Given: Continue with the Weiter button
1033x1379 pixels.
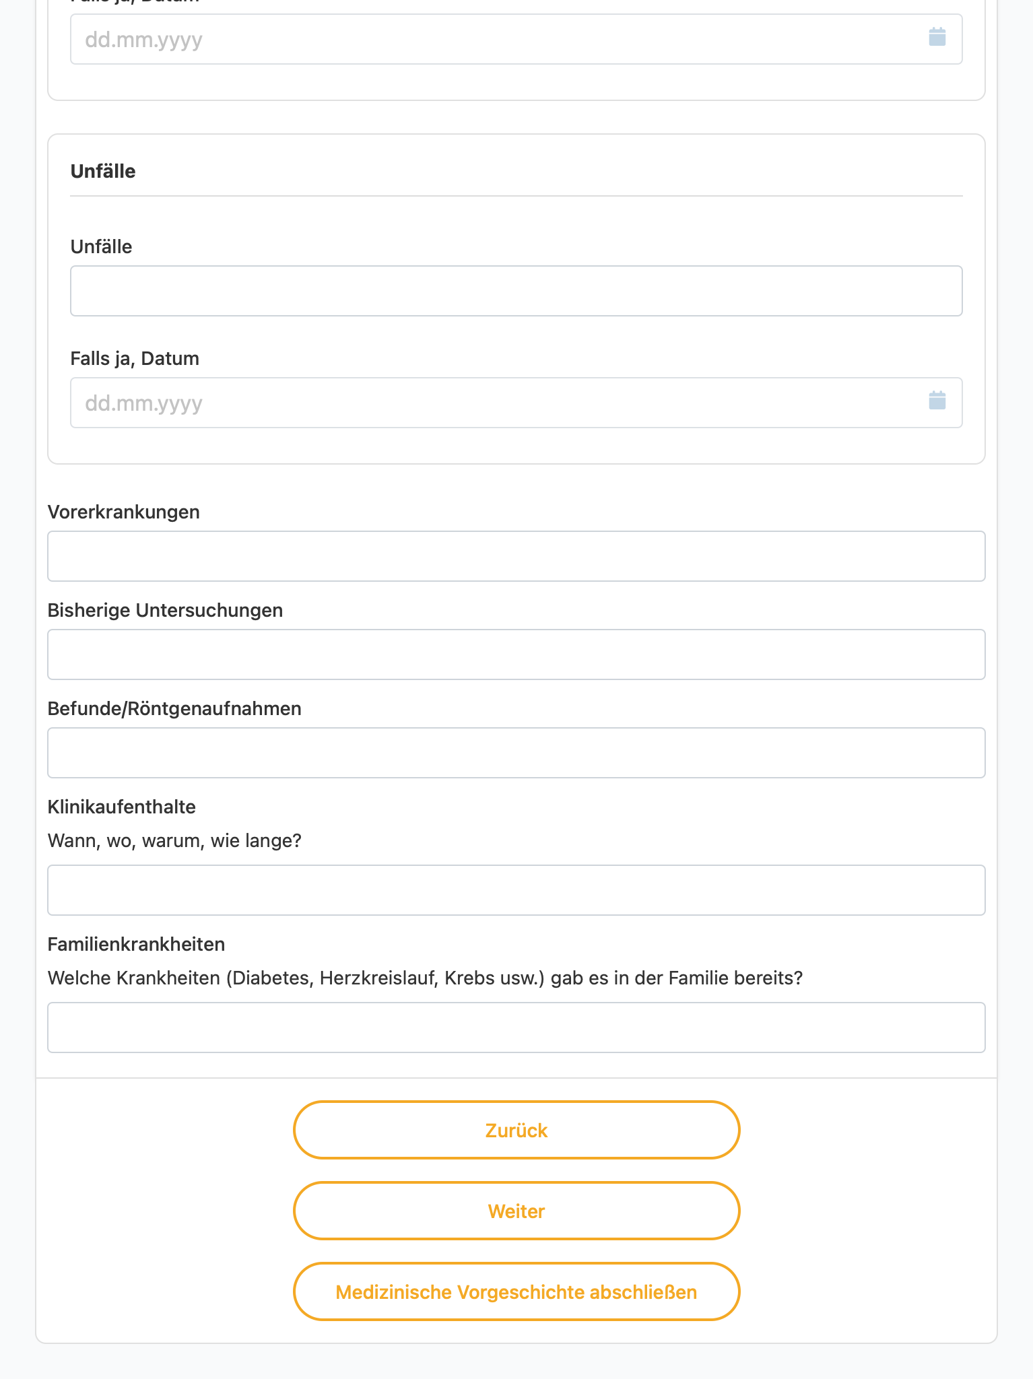Looking at the screenshot, I should coord(516,1211).
